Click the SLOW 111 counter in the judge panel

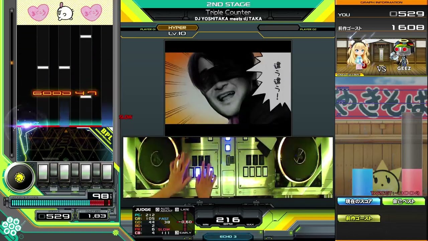click(x=164, y=231)
